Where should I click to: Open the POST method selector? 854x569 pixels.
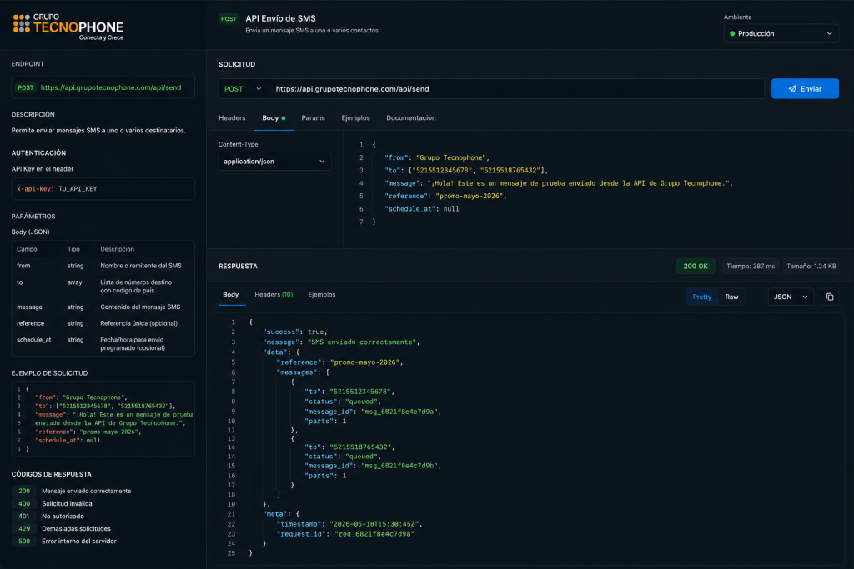coord(243,89)
